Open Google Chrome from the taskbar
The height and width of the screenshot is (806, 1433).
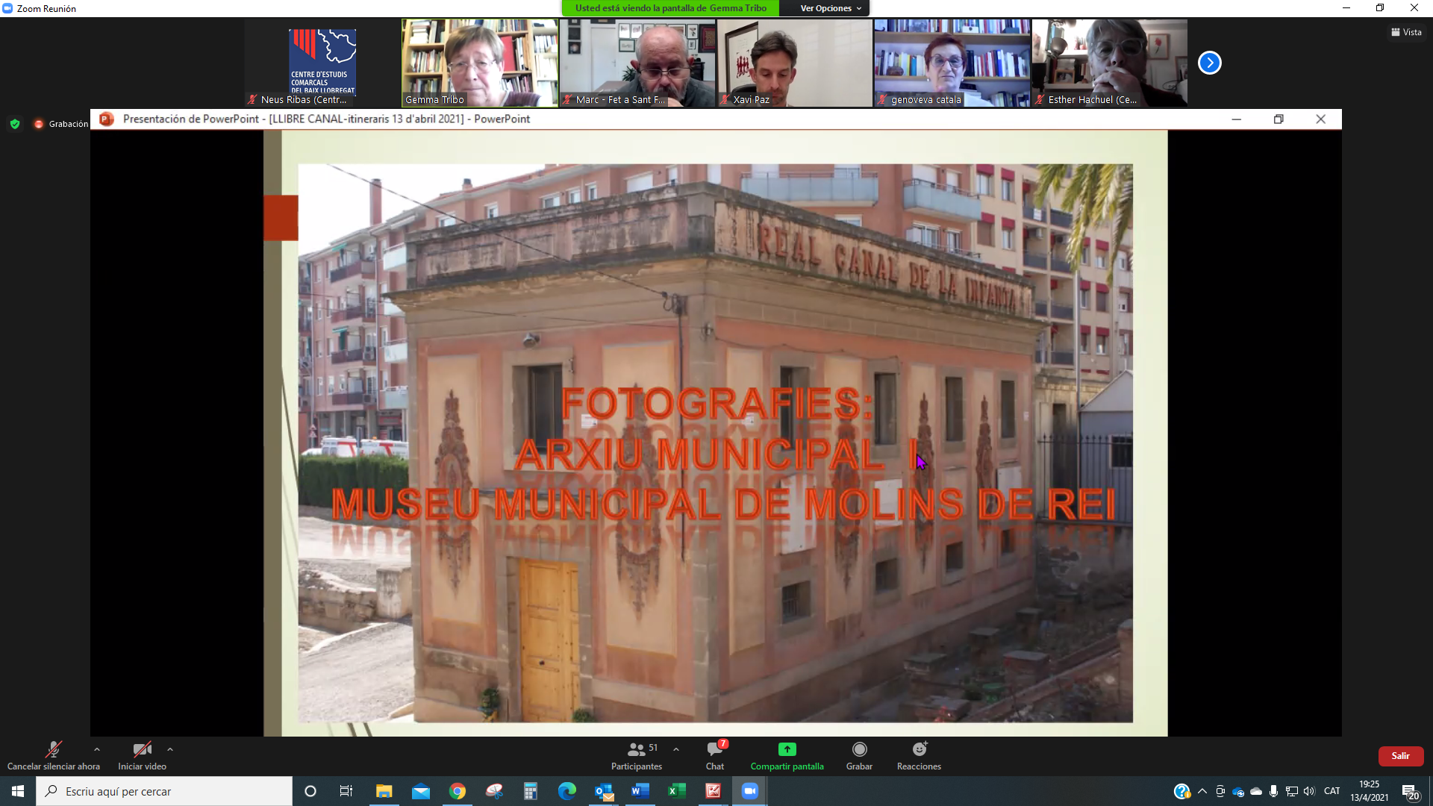pos(458,791)
